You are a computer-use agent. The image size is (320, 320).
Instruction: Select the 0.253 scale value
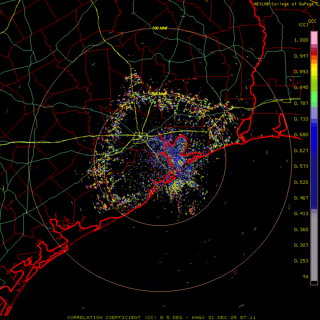tap(301, 261)
